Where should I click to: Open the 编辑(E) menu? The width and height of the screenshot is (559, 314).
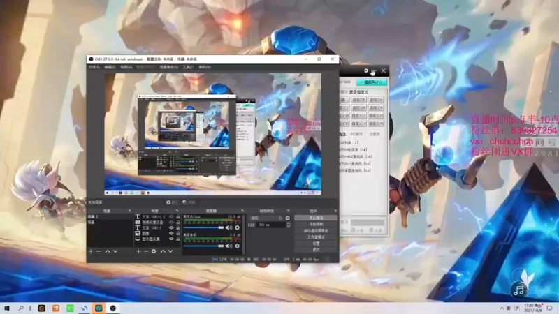pyautogui.click(x=110, y=67)
